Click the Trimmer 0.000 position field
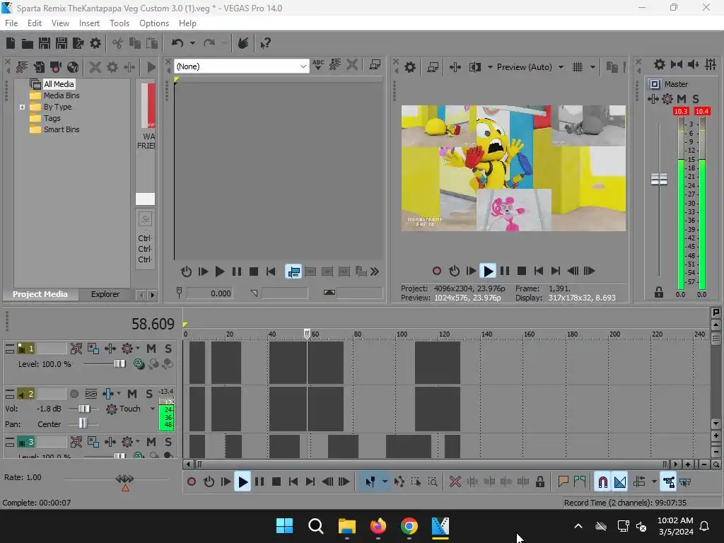 [x=209, y=293]
